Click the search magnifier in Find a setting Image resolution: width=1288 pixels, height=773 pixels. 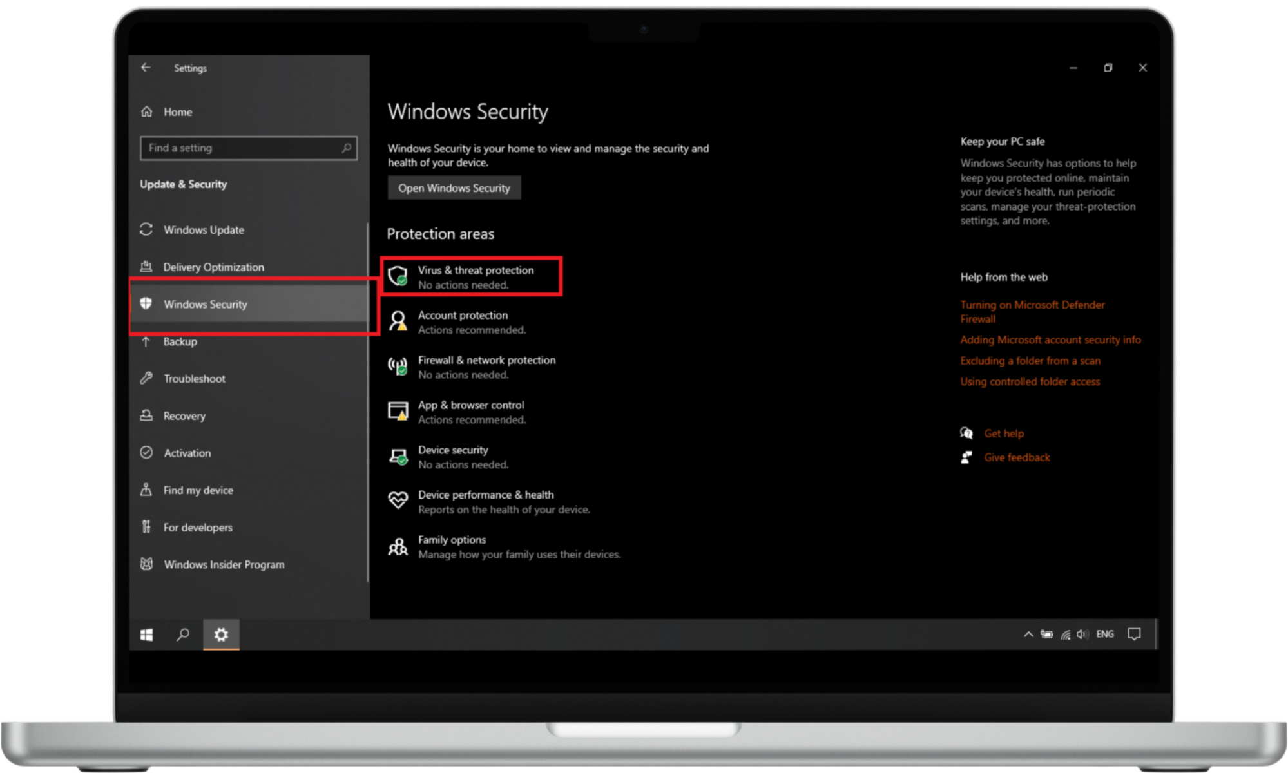pyautogui.click(x=347, y=148)
